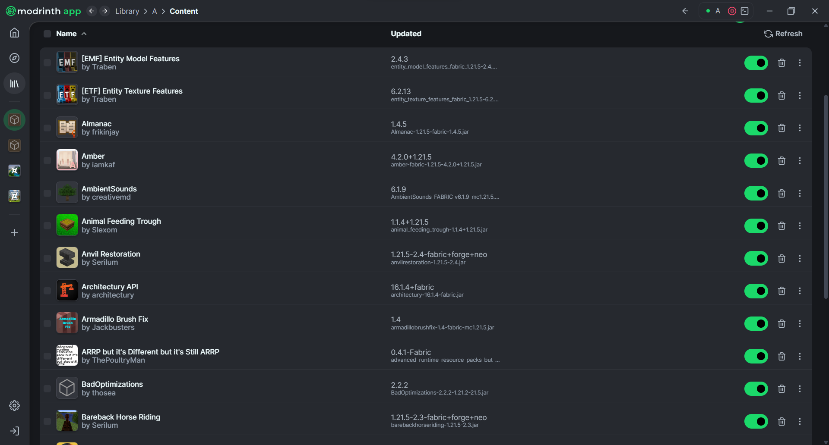Navigate back with the breadcrumb back arrow
Screen dimensions: 829x445
click(x=91, y=11)
